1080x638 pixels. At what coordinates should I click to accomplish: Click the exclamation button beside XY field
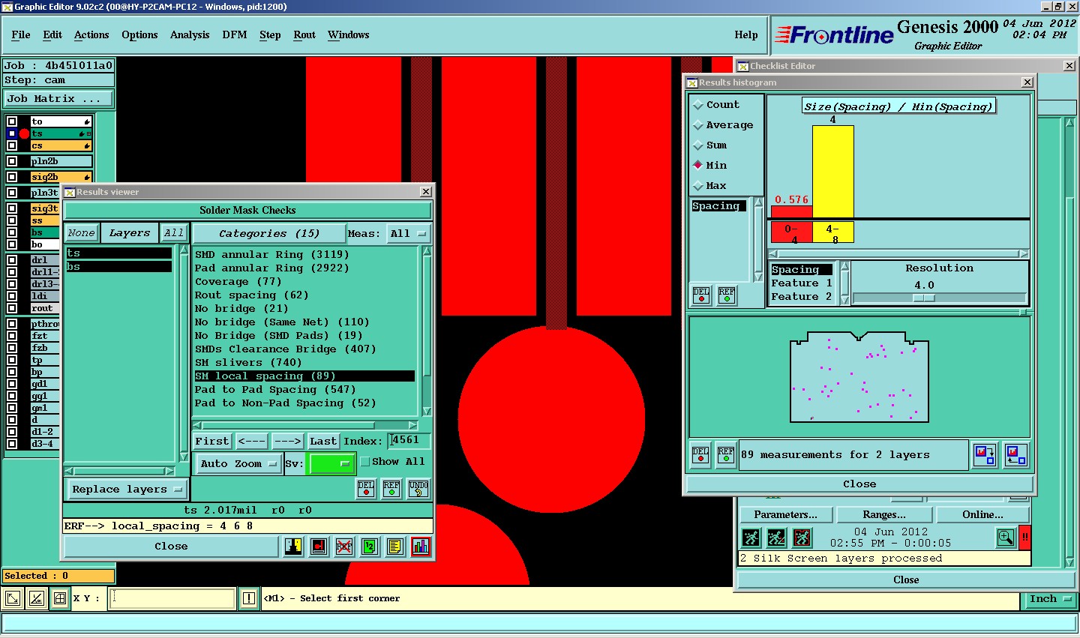[x=249, y=598]
